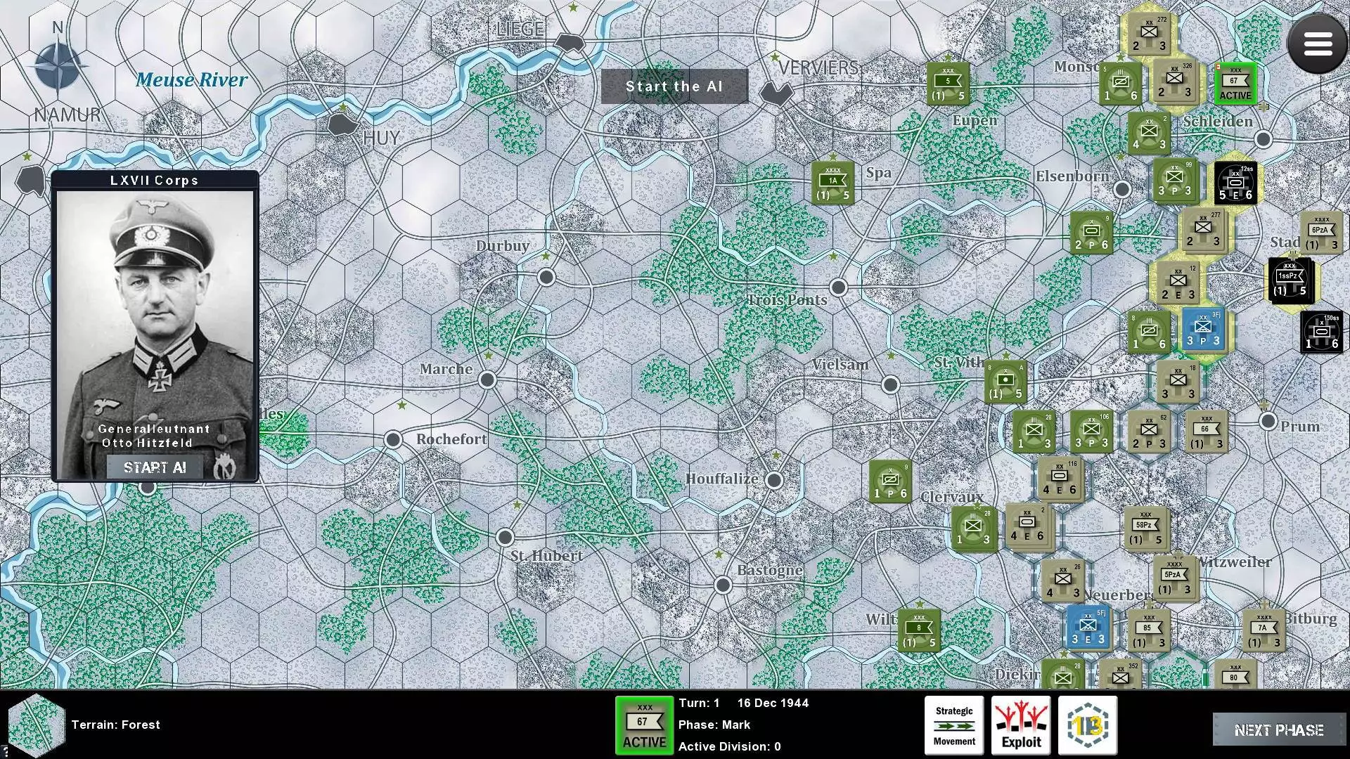Select the active 67 Corps HQ counter on map
The image size is (1350, 759).
point(1235,84)
